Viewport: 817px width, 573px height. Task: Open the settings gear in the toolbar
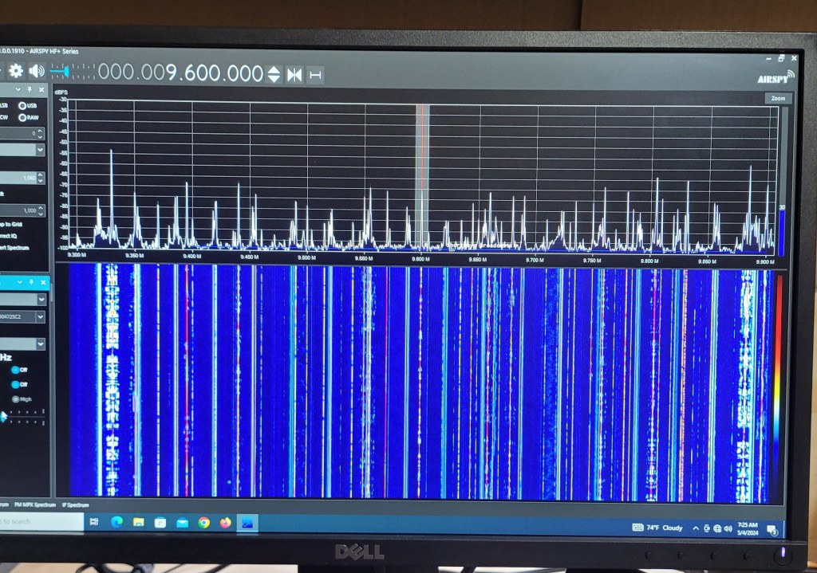[x=16, y=71]
